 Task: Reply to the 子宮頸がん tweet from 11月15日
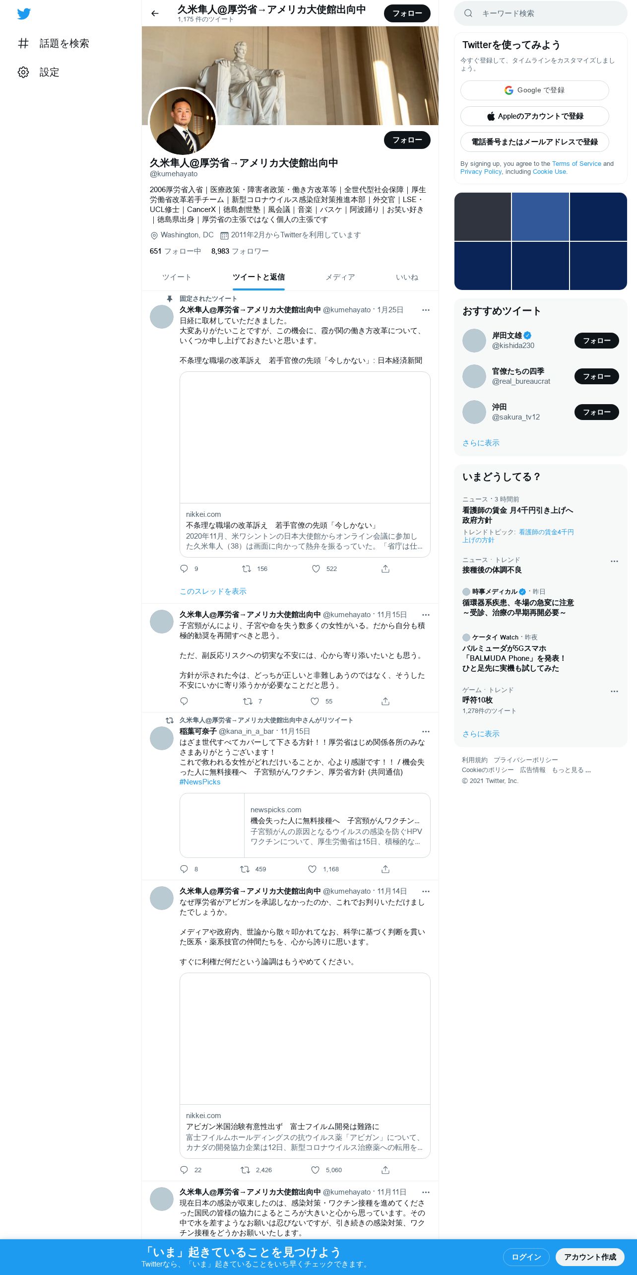184,702
